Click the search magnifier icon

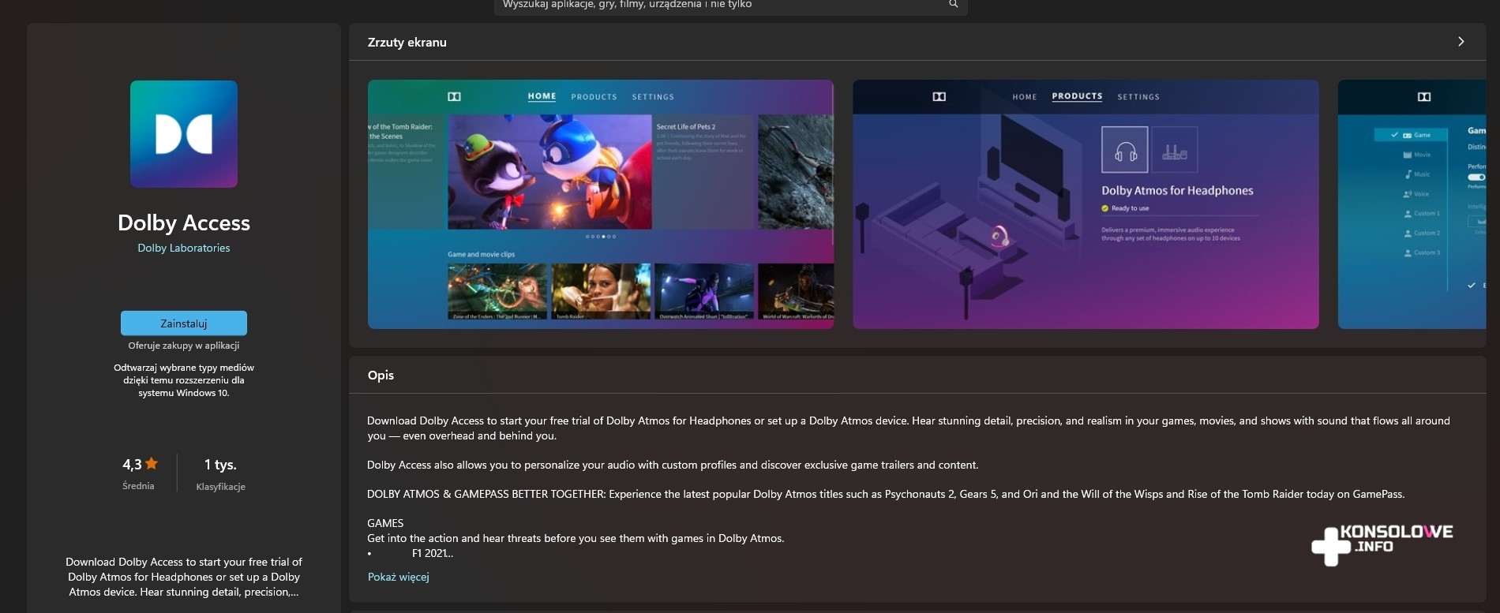pyautogui.click(x=953, y=5)
